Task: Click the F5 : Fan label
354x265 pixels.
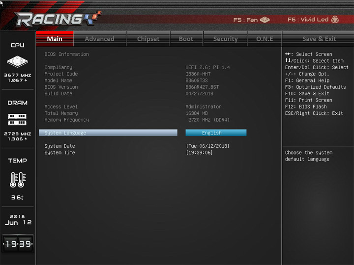Action: point(245,20)
